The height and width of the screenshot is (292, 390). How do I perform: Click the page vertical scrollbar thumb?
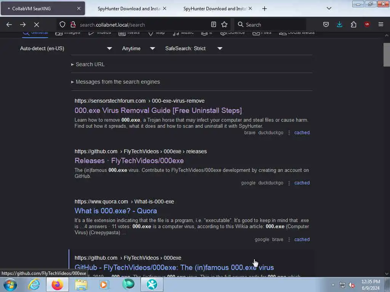click(x=387, y=55)
